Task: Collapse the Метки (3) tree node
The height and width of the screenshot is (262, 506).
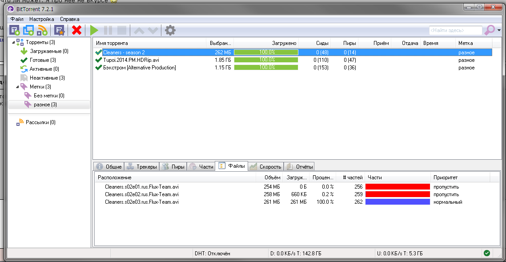Action: (x=17, y=87)
